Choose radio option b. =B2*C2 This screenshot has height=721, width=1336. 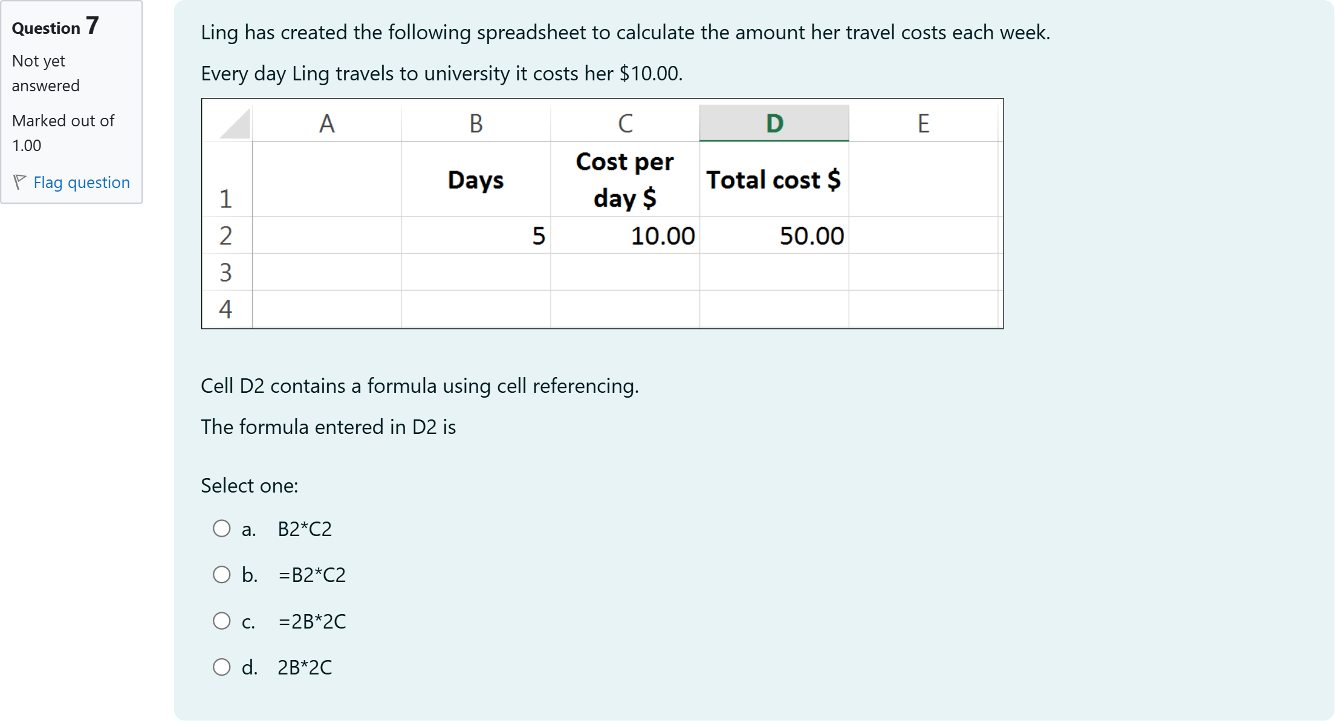(x=222, y=575)
